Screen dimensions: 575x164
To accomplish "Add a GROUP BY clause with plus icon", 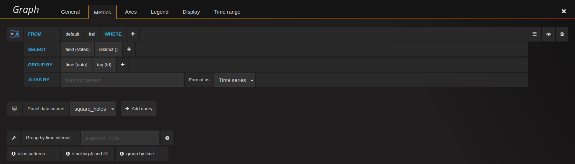I will pyautogui.click(x=123, y=65).
